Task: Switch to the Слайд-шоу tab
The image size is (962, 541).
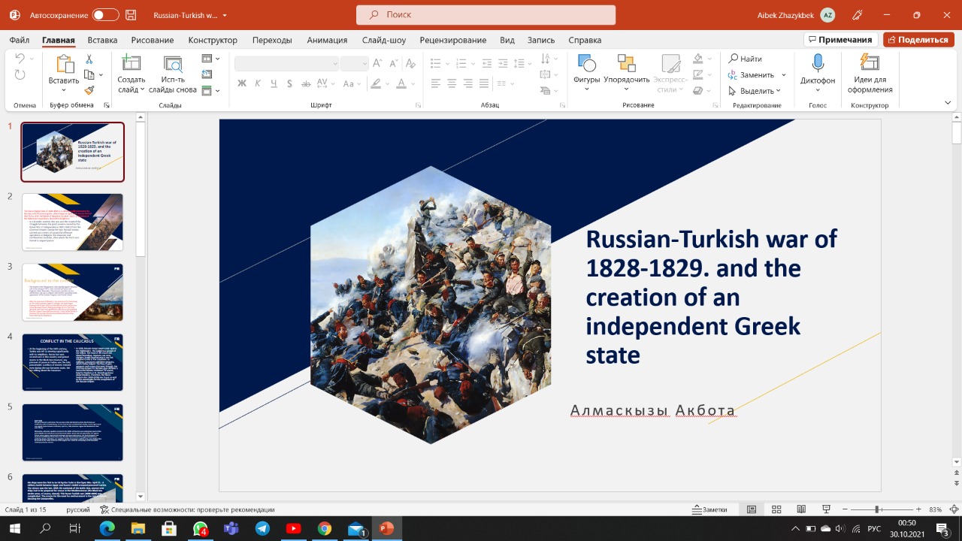Action: 383,40
